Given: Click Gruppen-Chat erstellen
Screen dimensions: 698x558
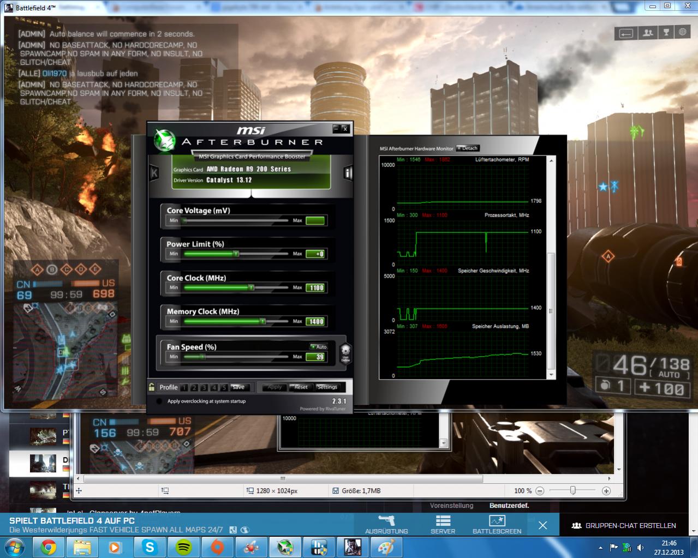Looking at the screenshot, I should click(624, 526).
